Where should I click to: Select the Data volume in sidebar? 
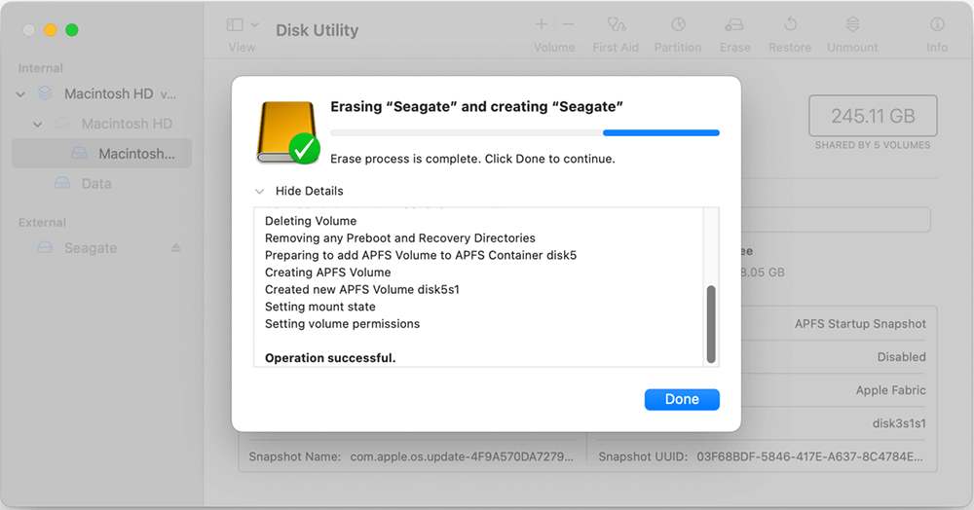pos(95,184)
